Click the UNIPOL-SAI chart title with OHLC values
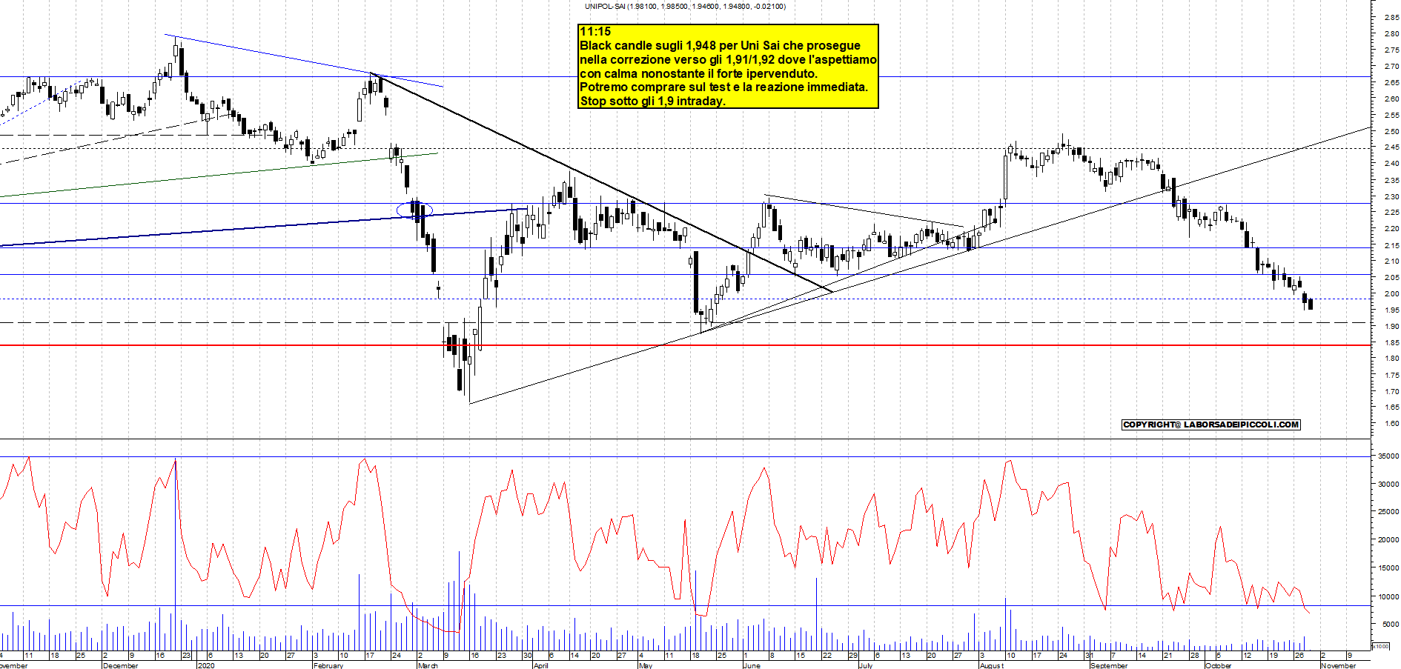The image size is (1401, 669). pyautogui.click(x=685, y=6)
